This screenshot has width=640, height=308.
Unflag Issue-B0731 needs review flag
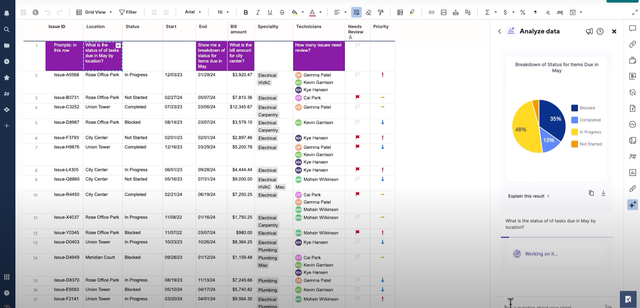tap(358, 97)
